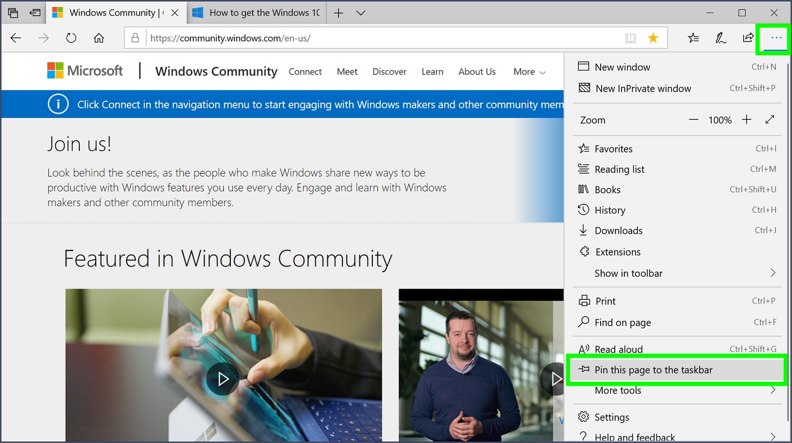Go back with the back arrow
This screenshot has width=792, height=443.
16,38
